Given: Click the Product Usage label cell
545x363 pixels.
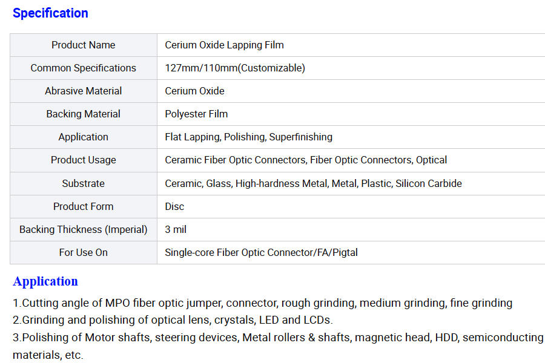Looking at the screenshot, I should point(83,160).
